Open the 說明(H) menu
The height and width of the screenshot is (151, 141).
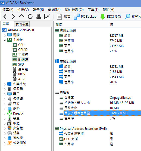click(x=108, y=10)
